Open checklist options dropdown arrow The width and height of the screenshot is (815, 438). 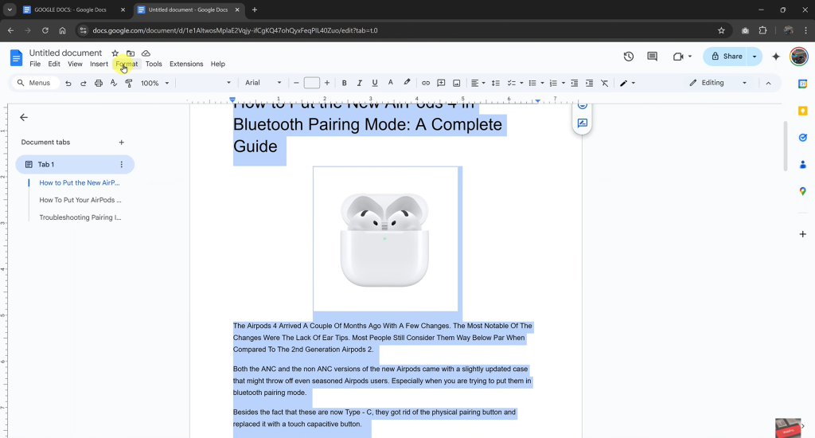click(521, 84)
